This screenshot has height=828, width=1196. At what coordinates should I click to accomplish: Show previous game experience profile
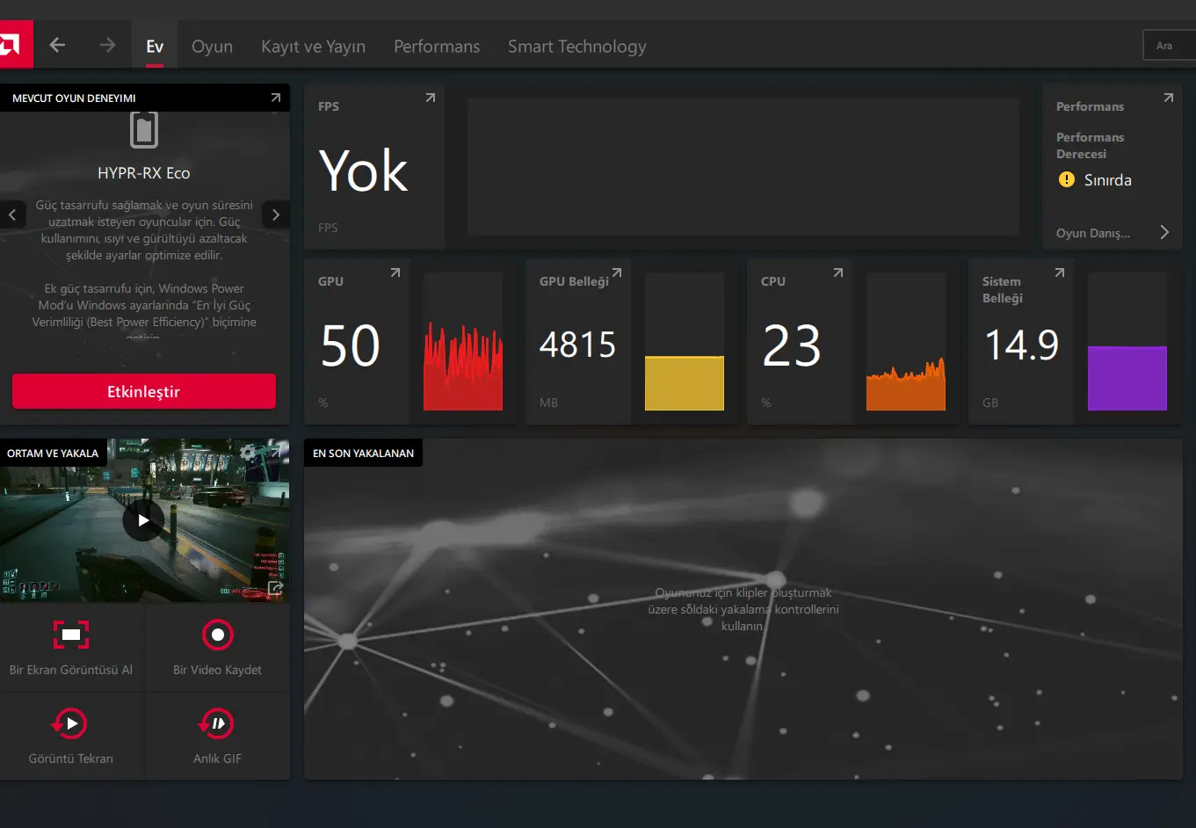coord(12,214)
